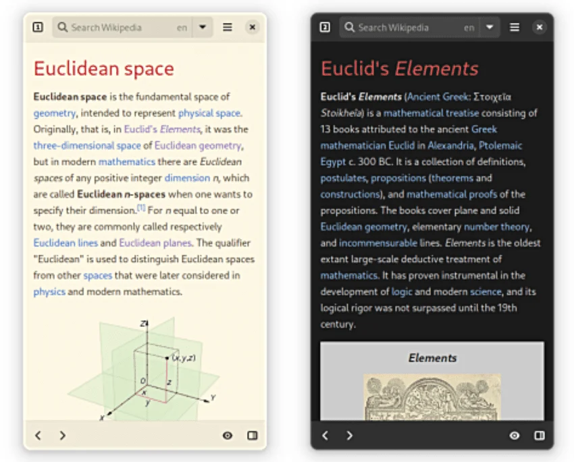Screen dimensions: 574x462
Task: Open the Euclidean planes link
Action: click(155, 242)
